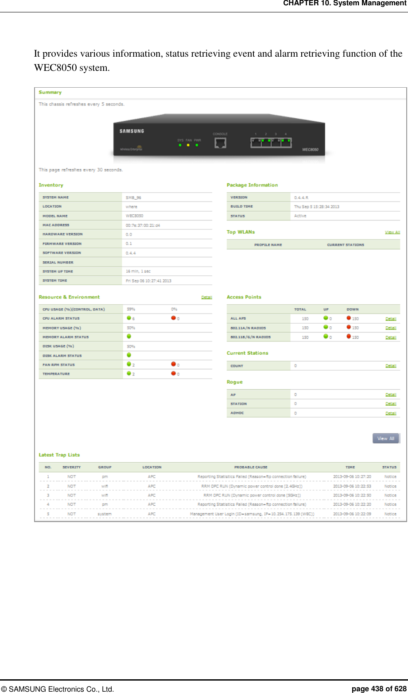
Task: Click the trap time 2013-09-06 10:22:20
Action: [352, 505]
